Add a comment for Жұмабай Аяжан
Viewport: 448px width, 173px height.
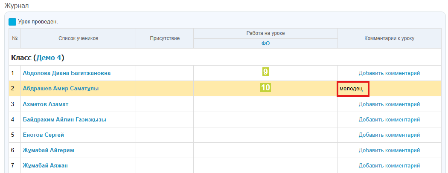[x=389, y=166]
